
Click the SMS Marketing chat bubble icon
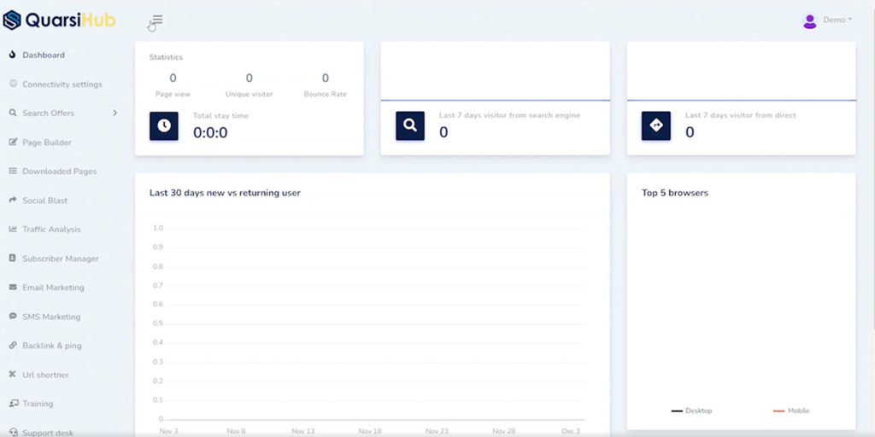(13, 316)
